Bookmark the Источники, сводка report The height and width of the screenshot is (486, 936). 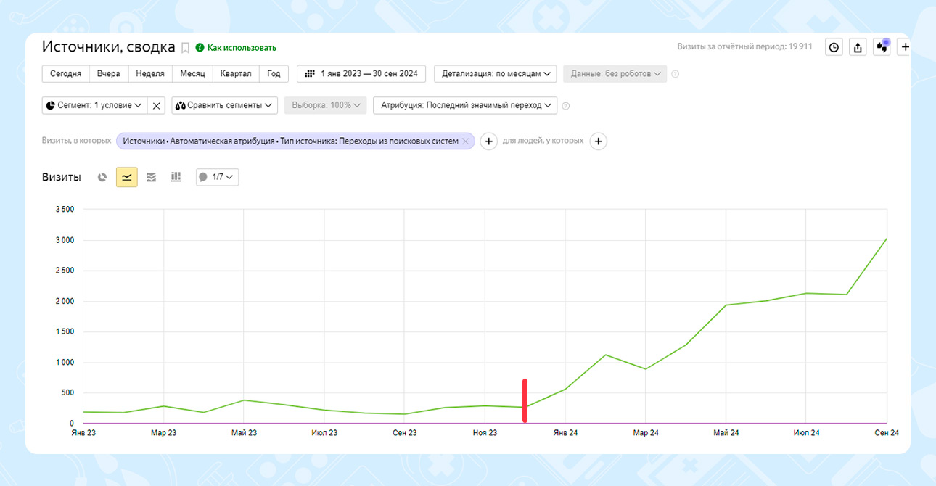tap(185, 48)
